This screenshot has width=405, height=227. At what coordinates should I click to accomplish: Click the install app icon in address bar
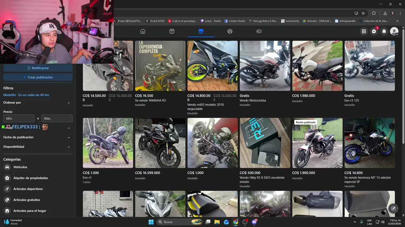point(356,13)
